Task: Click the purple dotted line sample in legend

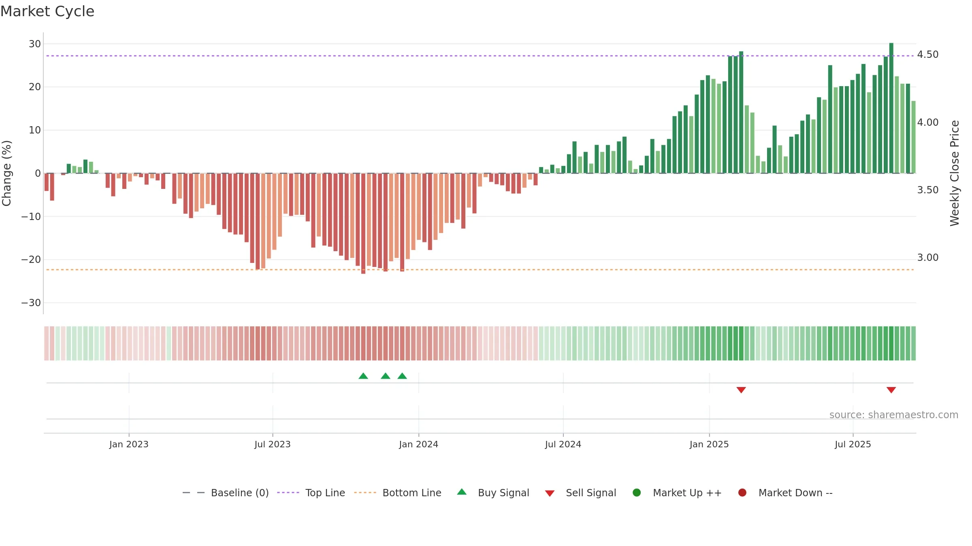Action: click(288, 493)
